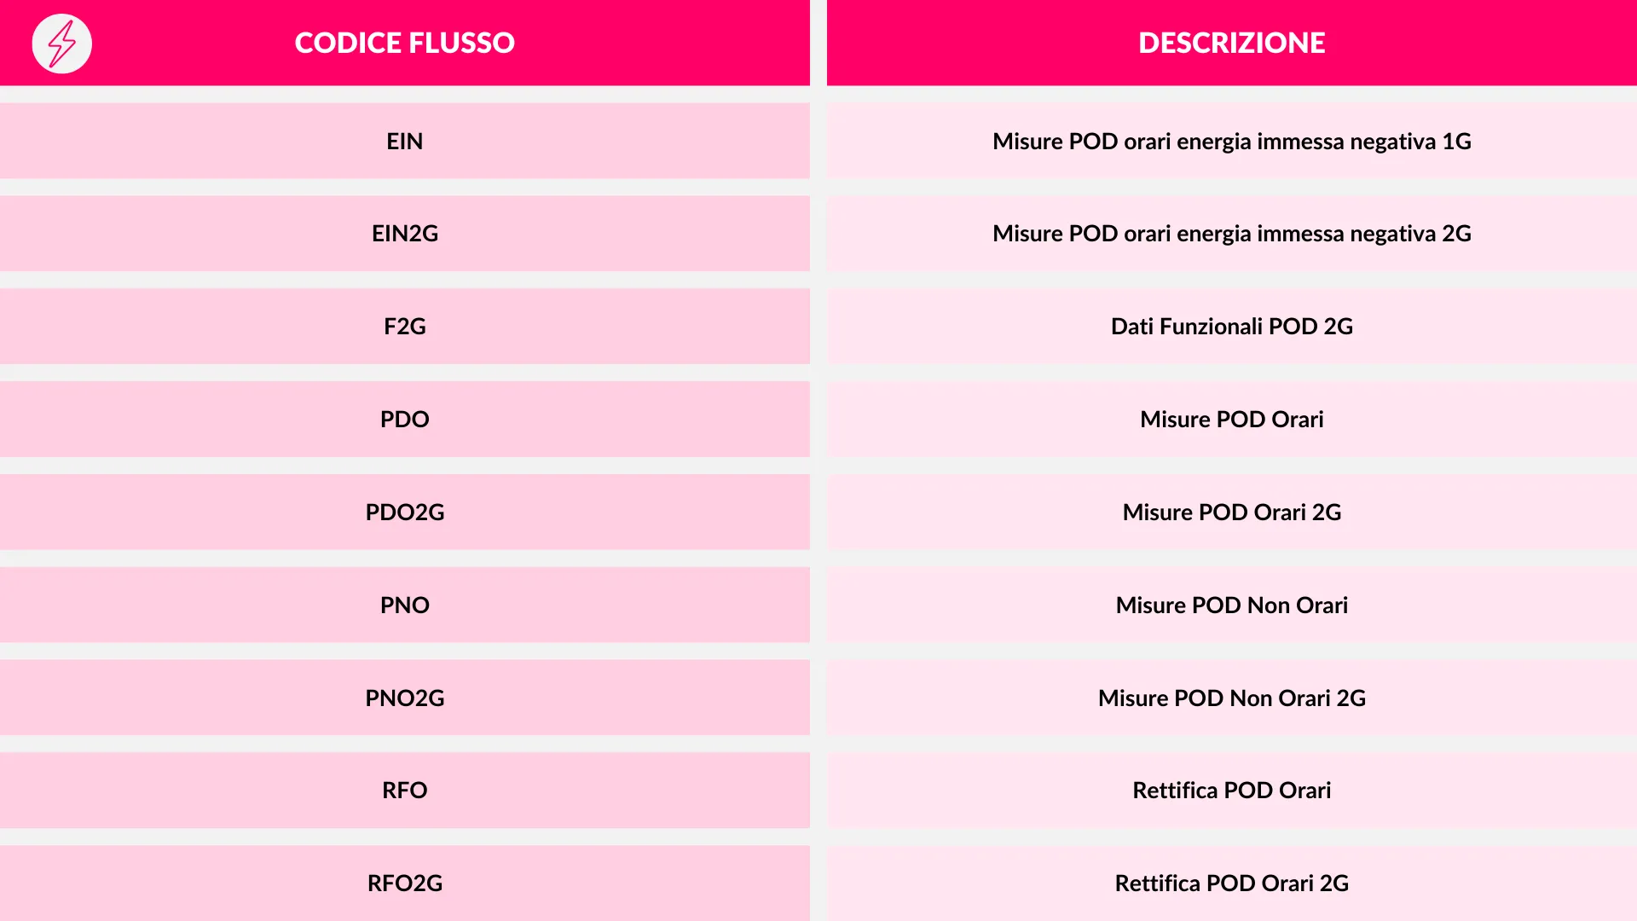1637x921 pixels.
Task: Select 'Dati Funzionali POD 2G' description
Action: 1231,327
